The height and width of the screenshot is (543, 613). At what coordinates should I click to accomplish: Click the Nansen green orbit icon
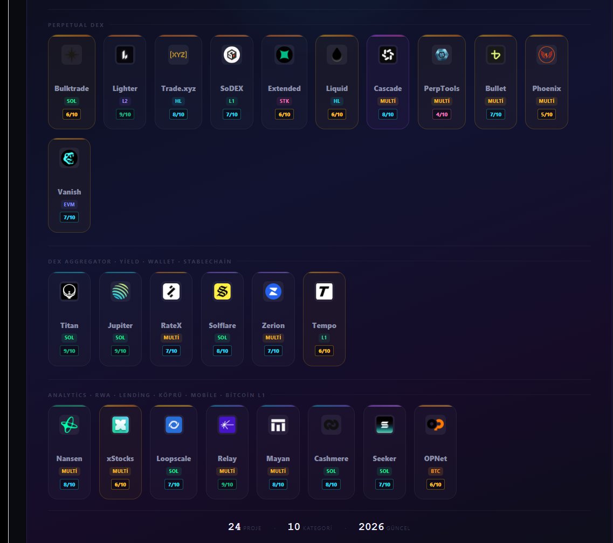(x=69, y=424)
